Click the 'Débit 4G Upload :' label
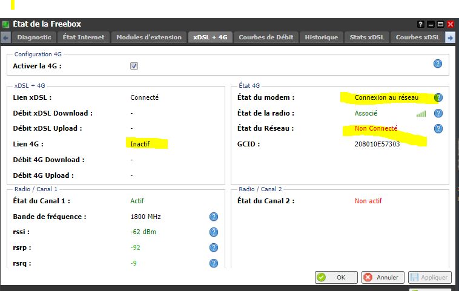459x291 pixels. coord(44,175)
